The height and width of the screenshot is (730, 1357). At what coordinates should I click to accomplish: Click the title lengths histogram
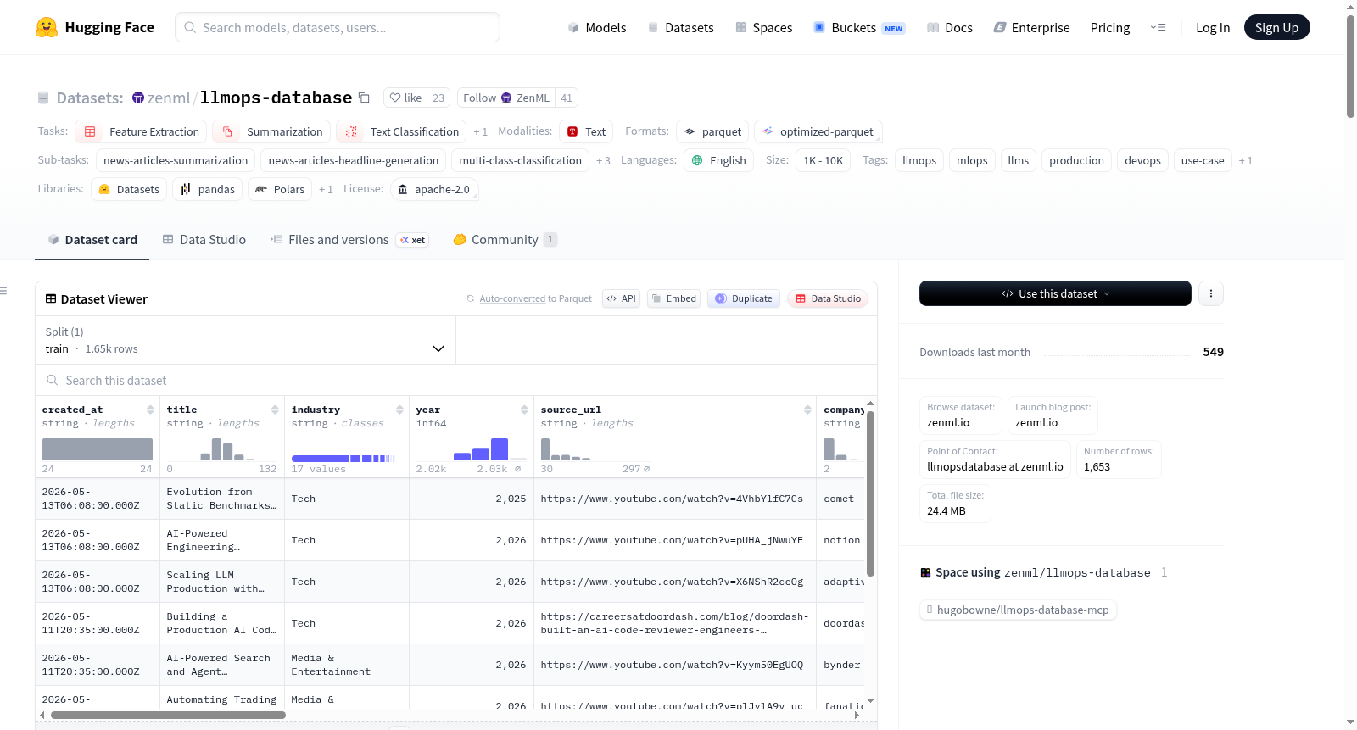coord(222,449)
